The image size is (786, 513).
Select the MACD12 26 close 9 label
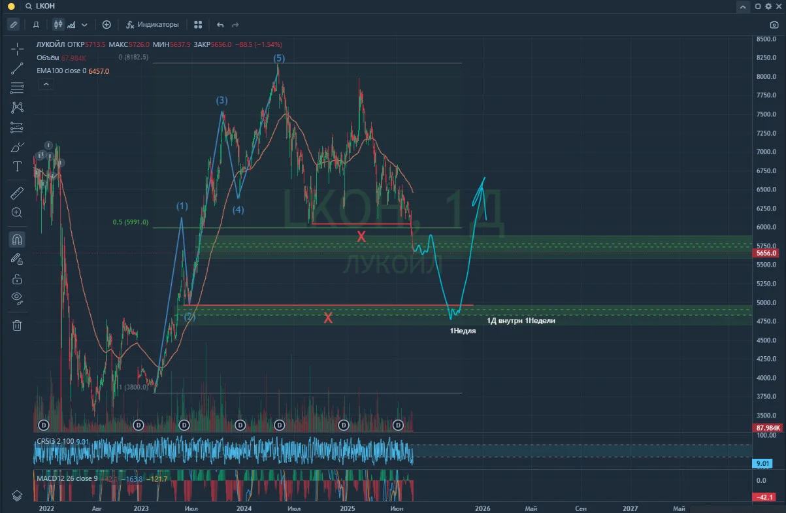tap(66, 479)
